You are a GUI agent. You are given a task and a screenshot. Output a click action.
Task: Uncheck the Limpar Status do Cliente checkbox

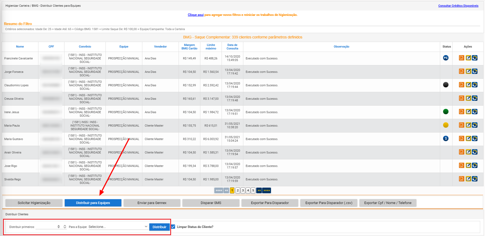[173, 227]
